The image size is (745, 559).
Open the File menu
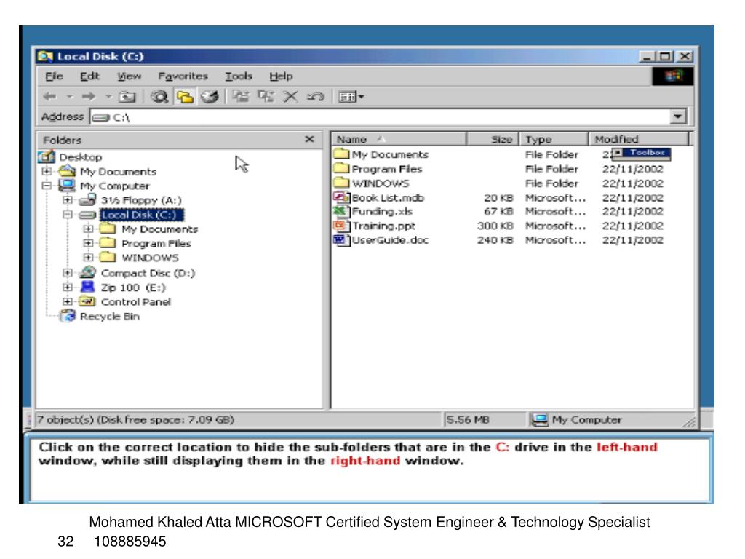click(54, 76)
